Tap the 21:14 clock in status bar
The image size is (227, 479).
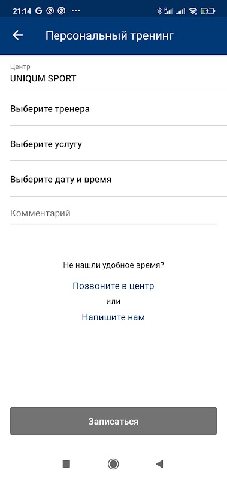coord(22,11)
